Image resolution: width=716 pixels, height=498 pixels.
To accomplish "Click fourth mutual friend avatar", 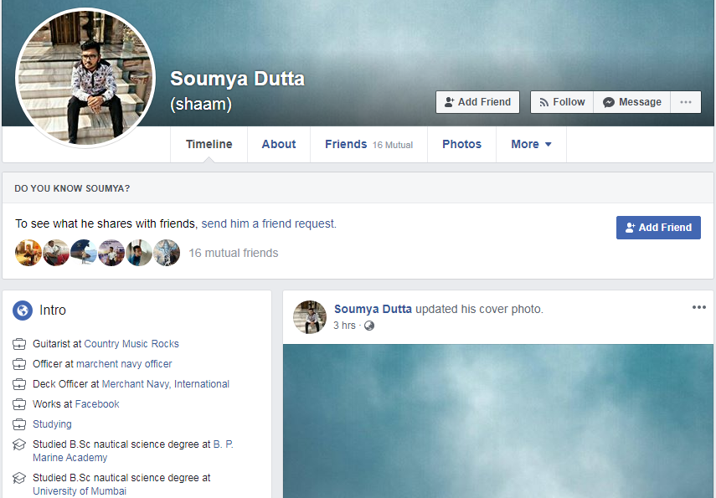I will (111, 253).
